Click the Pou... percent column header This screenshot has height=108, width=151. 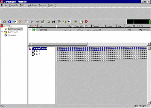(x=88, y=26)
